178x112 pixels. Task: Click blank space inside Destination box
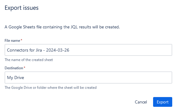point(98,78)
